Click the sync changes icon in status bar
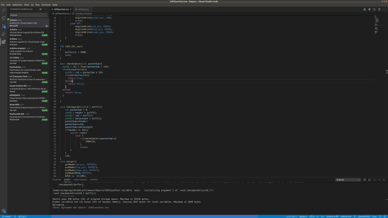This screenshot has height=218, width=388. point(15,216)
